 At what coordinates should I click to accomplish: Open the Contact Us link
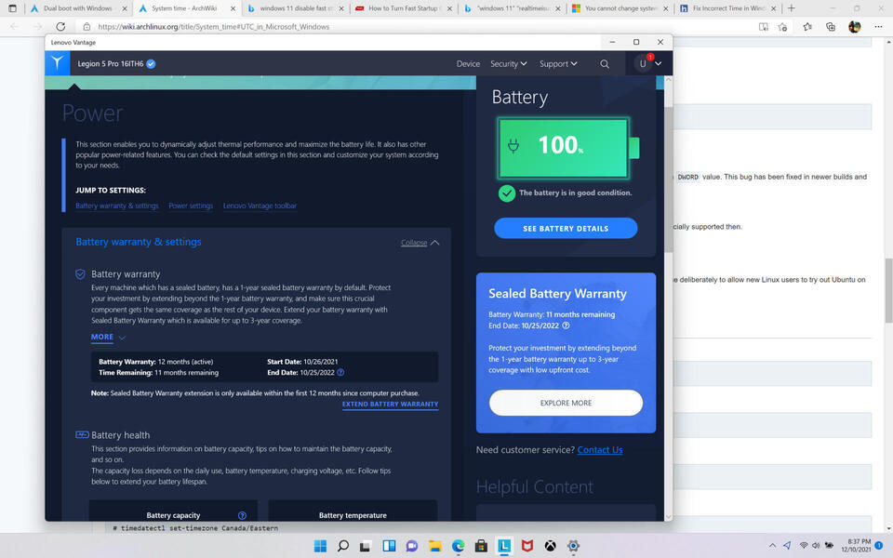tap(600, 450)
